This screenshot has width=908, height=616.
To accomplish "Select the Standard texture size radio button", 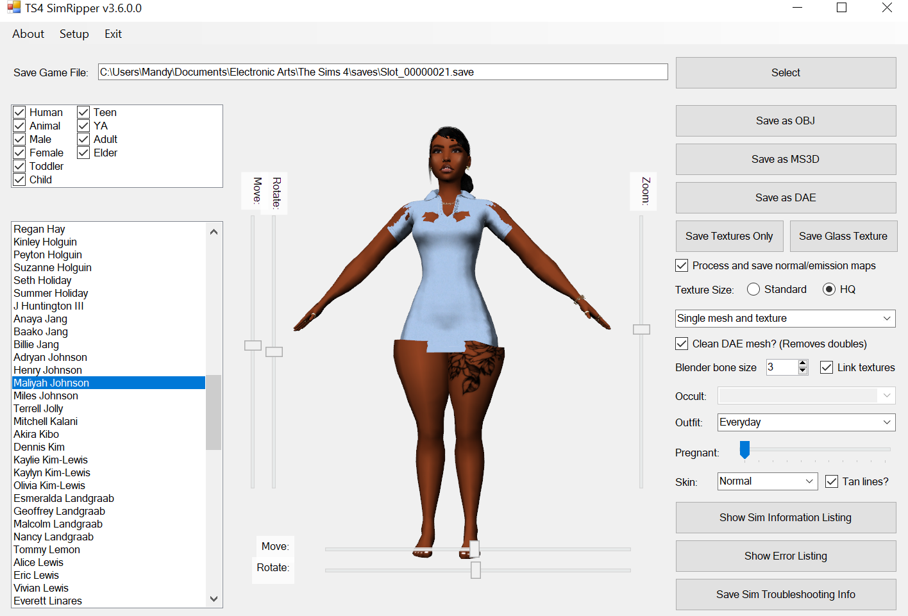I will click(753, 289).
